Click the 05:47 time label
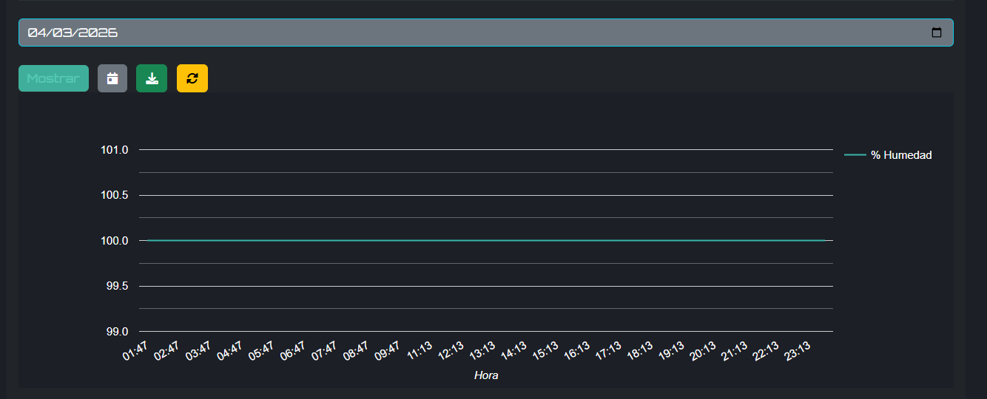This screenshot has width=987, height=399. 261,350
